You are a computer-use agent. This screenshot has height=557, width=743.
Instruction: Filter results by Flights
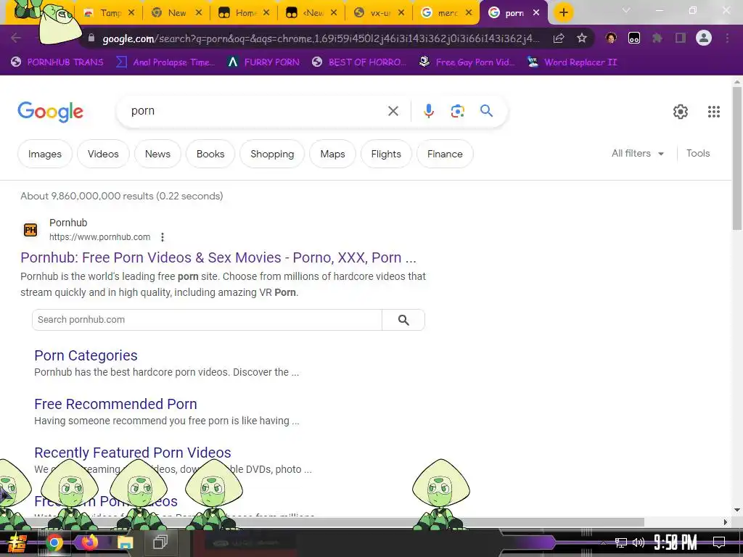[386, 154]
